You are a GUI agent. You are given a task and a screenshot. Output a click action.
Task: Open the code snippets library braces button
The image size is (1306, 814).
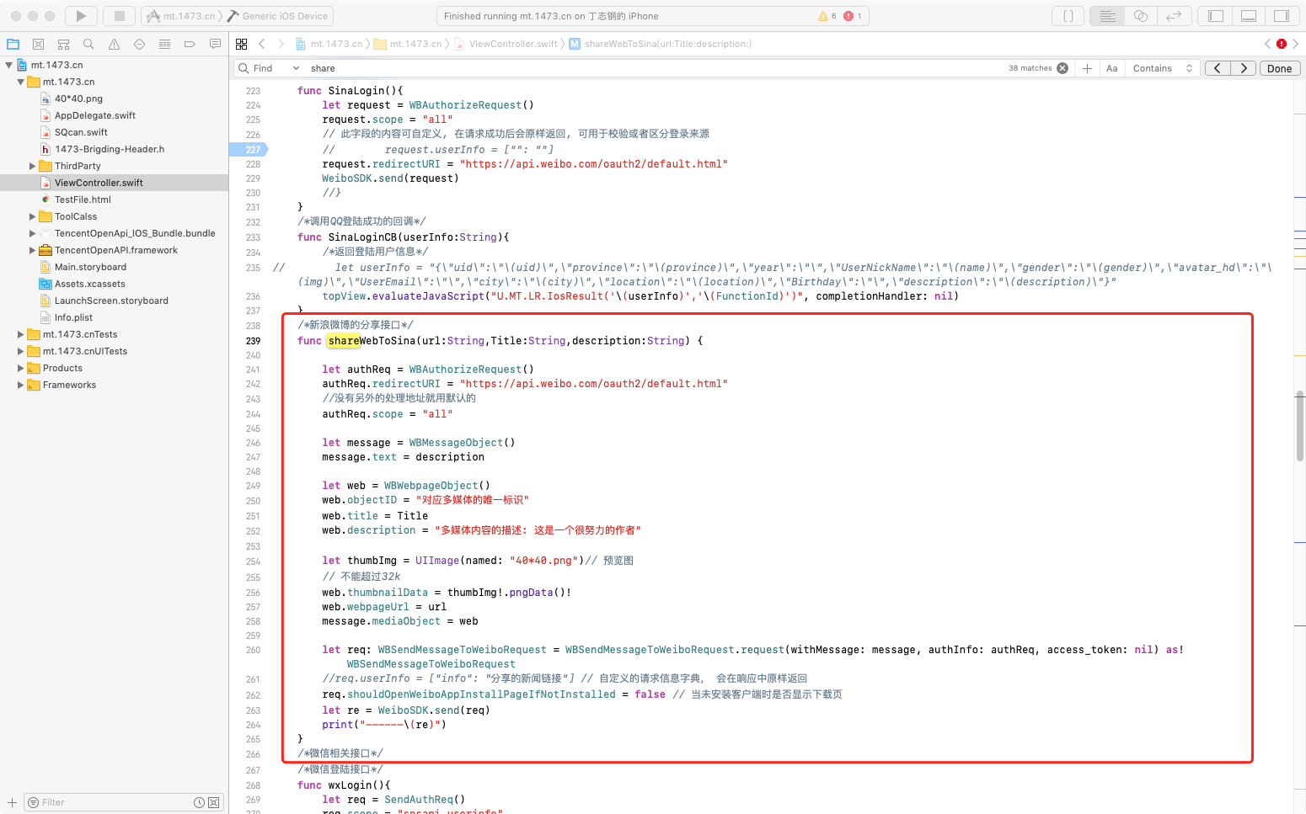[1068, 16]
